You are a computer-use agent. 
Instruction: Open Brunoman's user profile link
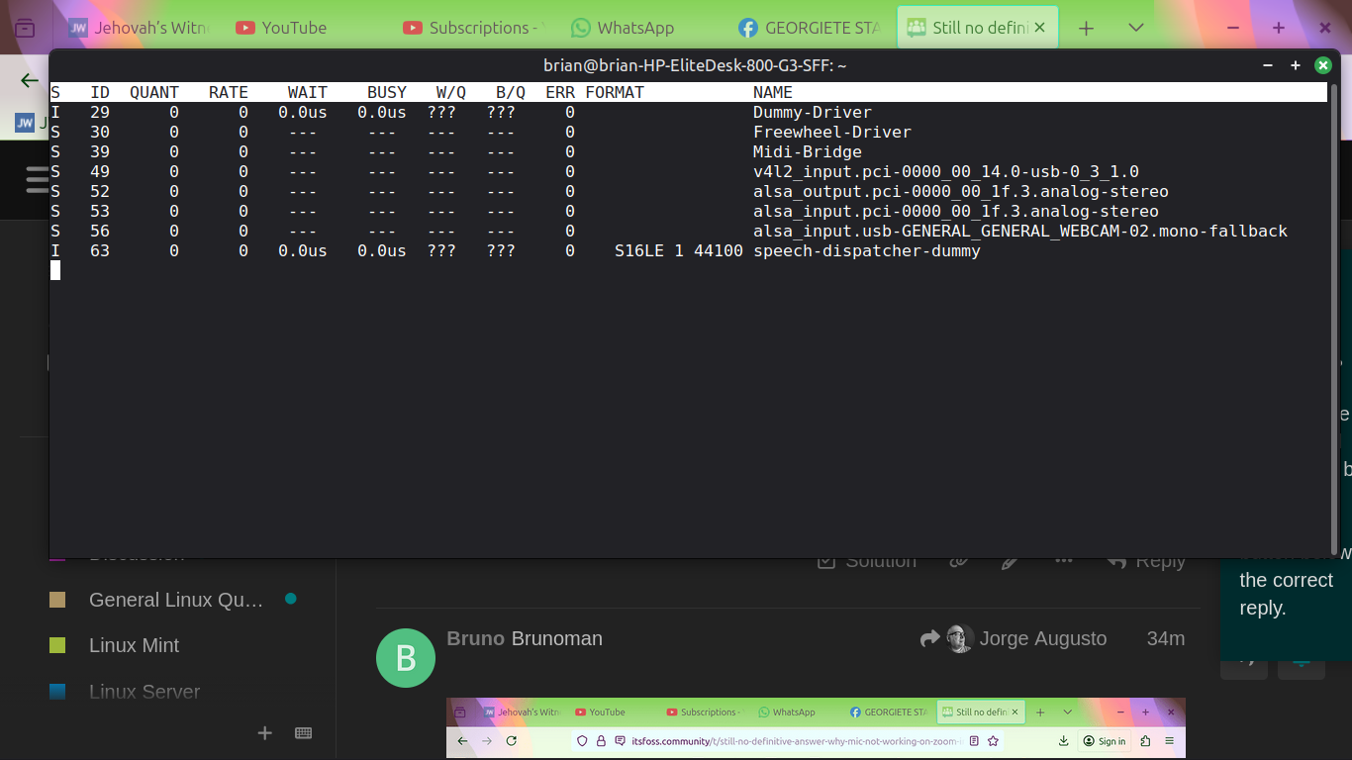[556, 639]
